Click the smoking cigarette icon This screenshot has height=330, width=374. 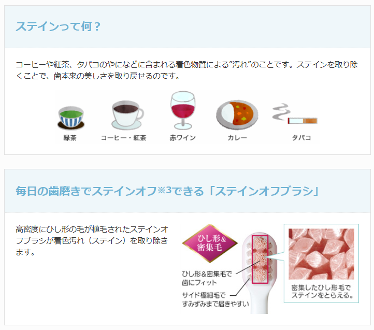[x=295, y=114]
